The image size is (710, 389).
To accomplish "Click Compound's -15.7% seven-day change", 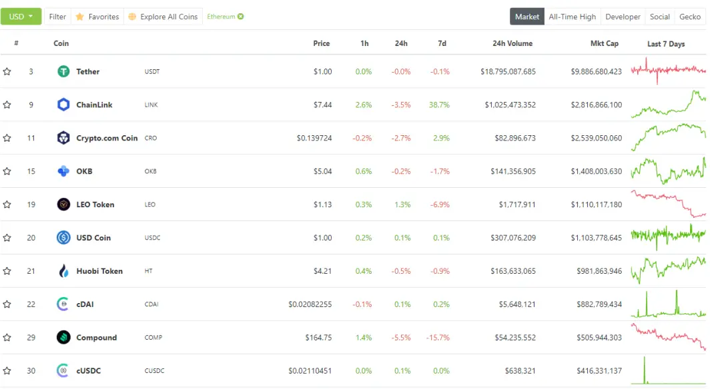I will tap(438, 338).
